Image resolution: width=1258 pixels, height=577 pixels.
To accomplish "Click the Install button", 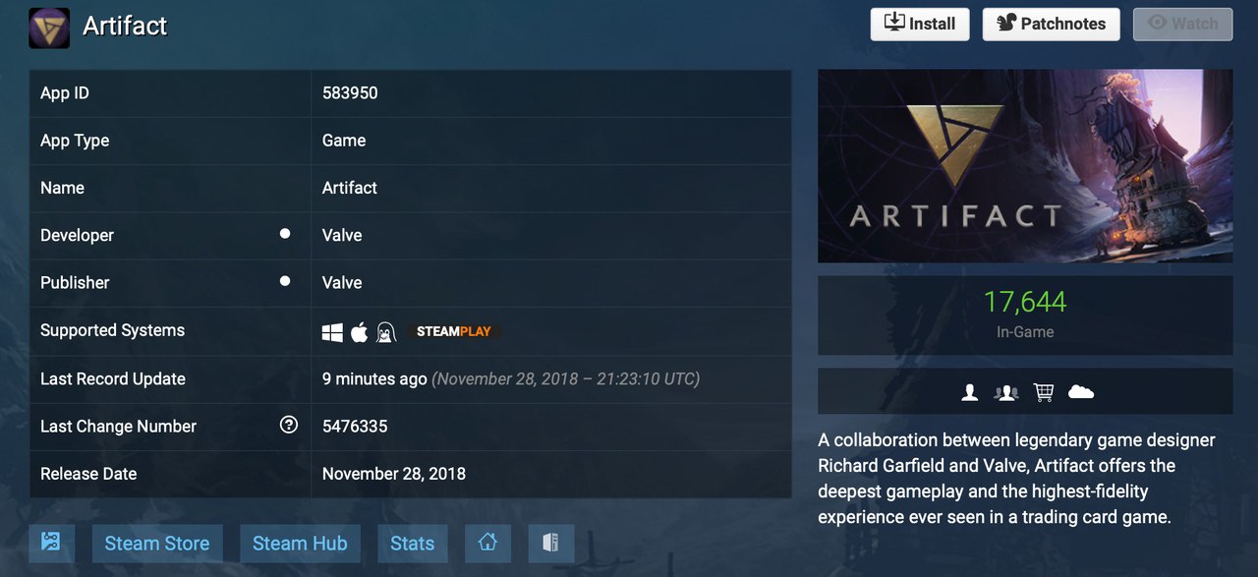I will pyautogui.click(x=920, y=24).
